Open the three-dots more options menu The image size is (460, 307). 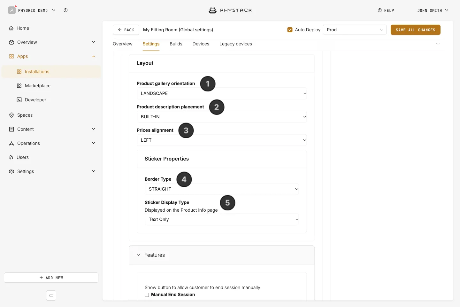pyautogui.click(x=438, y=44)
